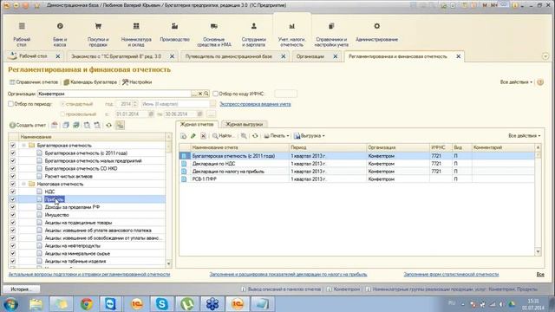Open the Учет, налоги, отчетность section

click(292, 34)
